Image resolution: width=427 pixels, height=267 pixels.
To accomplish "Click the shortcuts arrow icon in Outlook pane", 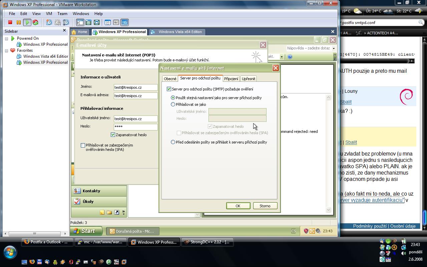I will pyautogui.click(x=117, y=212).
